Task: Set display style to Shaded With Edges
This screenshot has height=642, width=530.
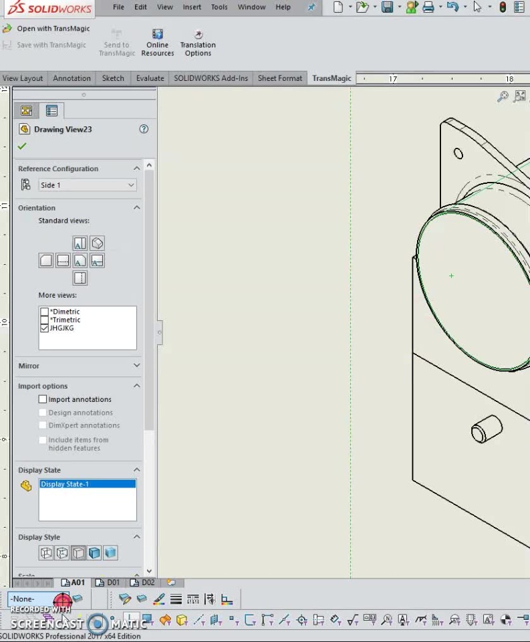Action: click(x=94, y=553)
